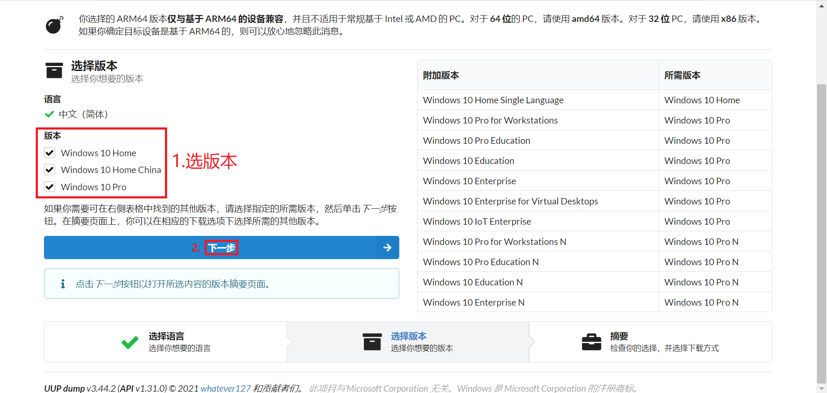Click the green checkmark next to 中文（简体）
Image resolution: width=827 pixels, height=393 pixels.
pyautogui.click(x=49, y=114)
